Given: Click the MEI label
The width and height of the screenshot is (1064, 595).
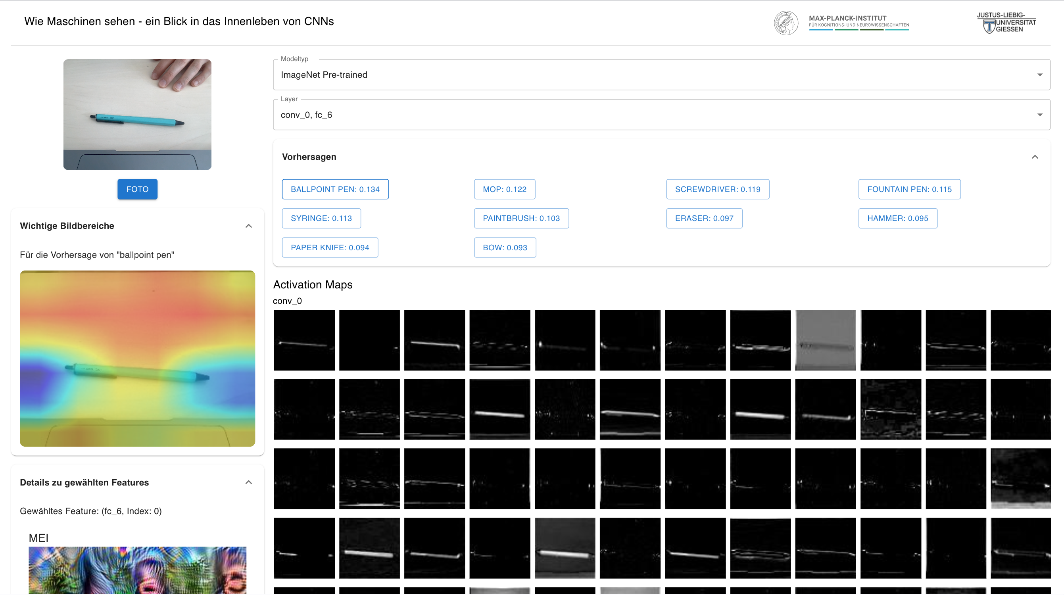Looking at the screenshot, I should point(38,538).
